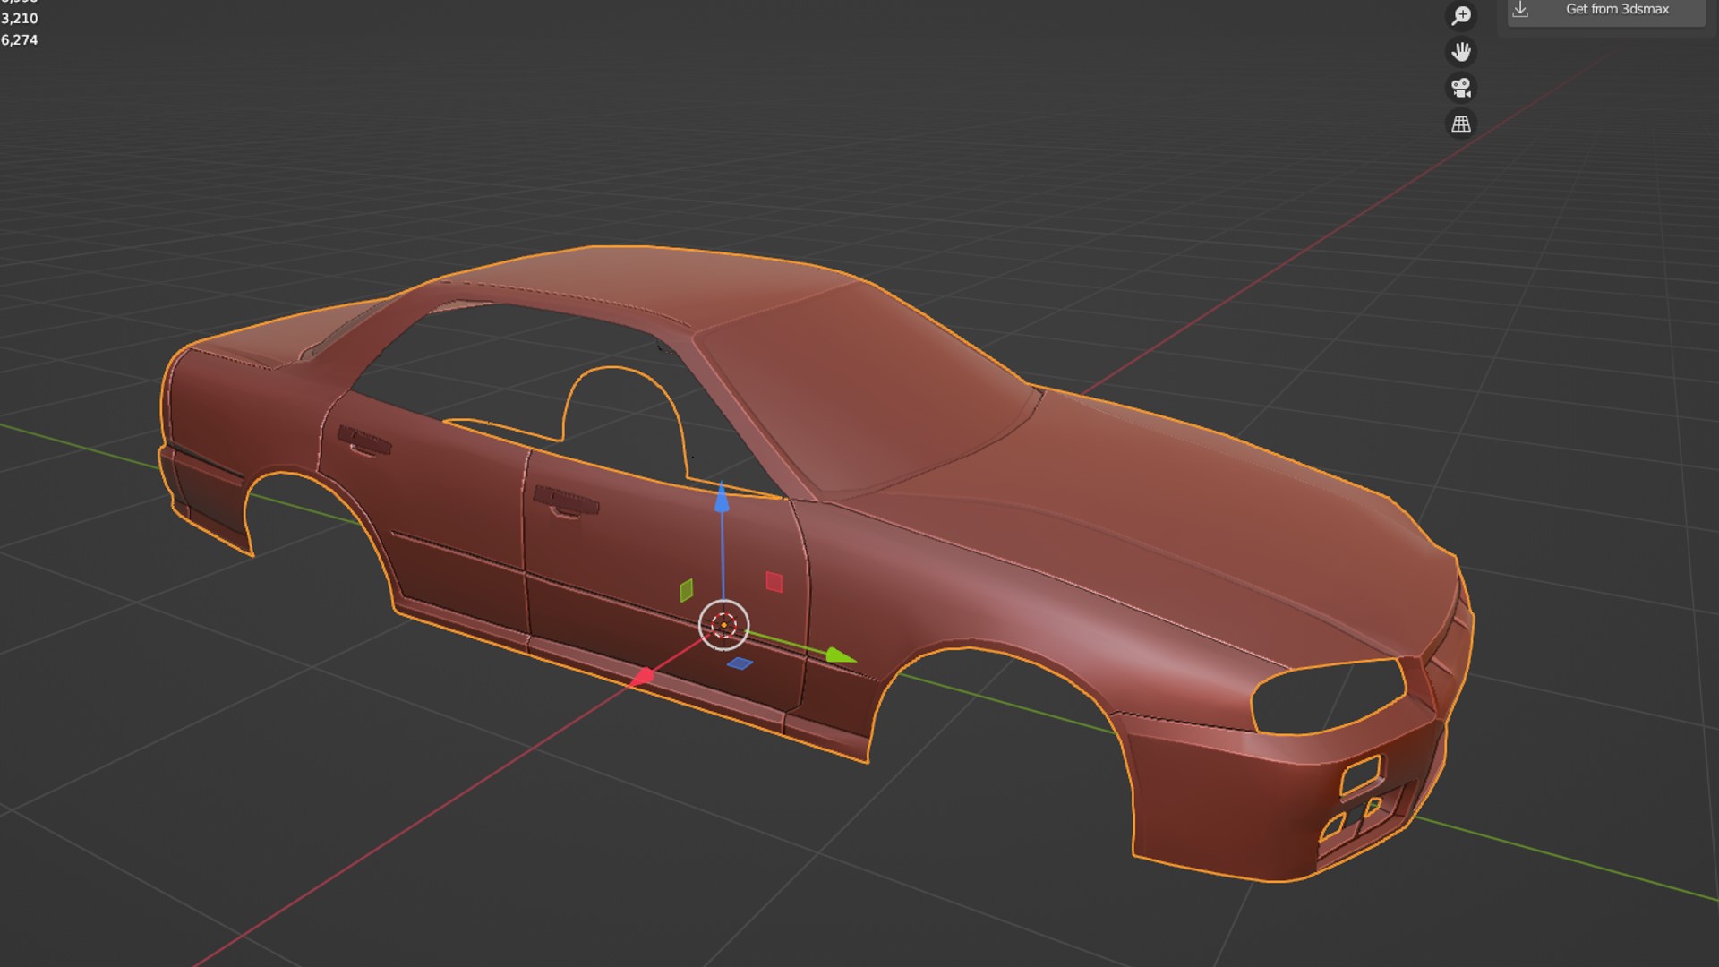
Task: Click the download arrow icon beside Get from 3dsmax
Action: 1520,10
